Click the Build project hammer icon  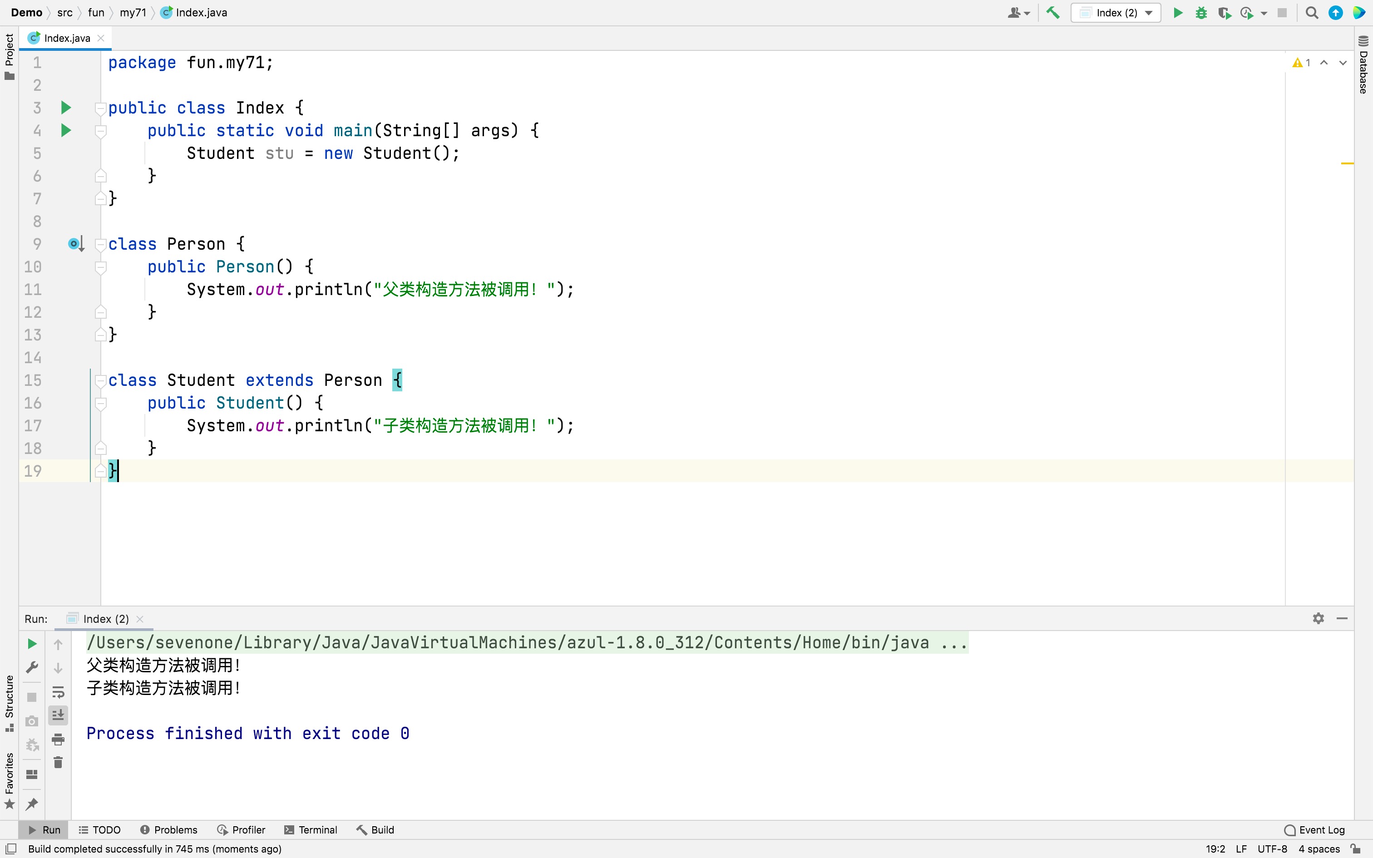tap(1053, 13)
